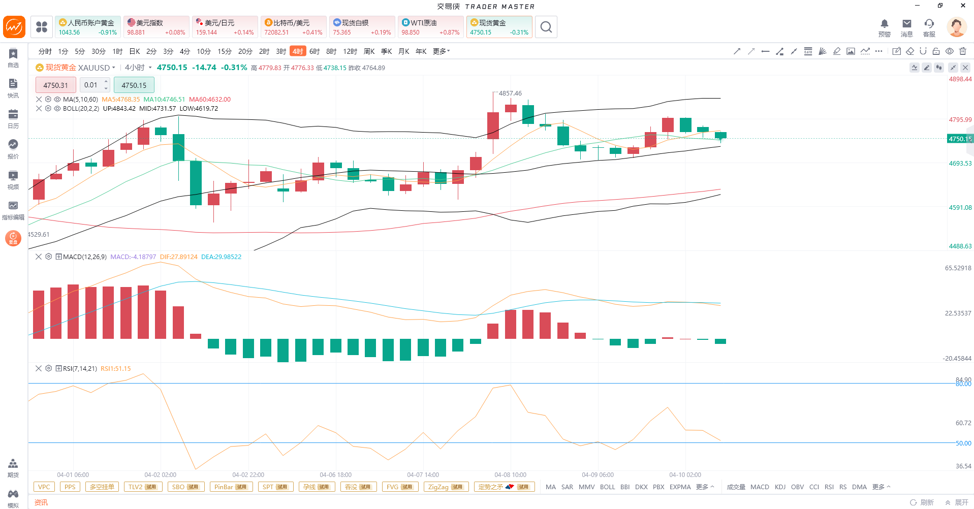Switch to the 日K timeframe tab
The image size is (974, 509).
pos(135,51)
